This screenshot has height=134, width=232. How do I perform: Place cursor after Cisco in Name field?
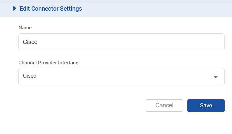[38, 42]
